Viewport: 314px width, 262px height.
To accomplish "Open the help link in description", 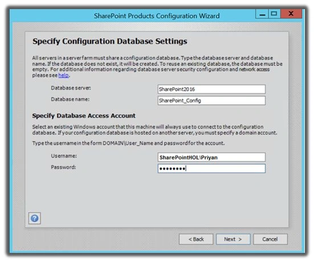I will coord(63,75).
